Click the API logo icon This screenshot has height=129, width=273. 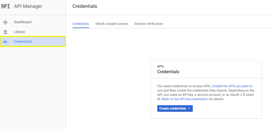5,6
